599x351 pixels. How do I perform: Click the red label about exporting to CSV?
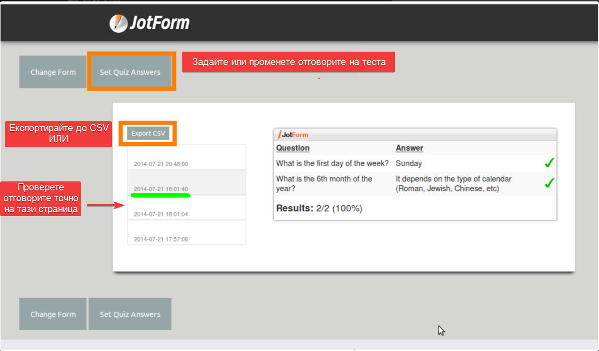click(x=58, y=134)
